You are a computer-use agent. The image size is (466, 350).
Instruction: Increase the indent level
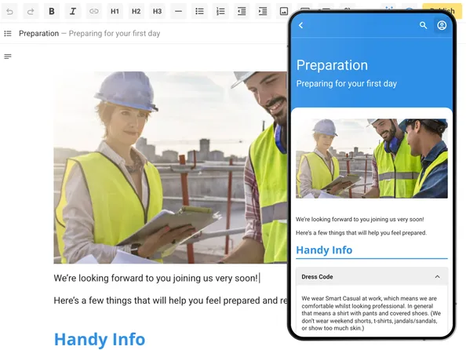[263, 12]
